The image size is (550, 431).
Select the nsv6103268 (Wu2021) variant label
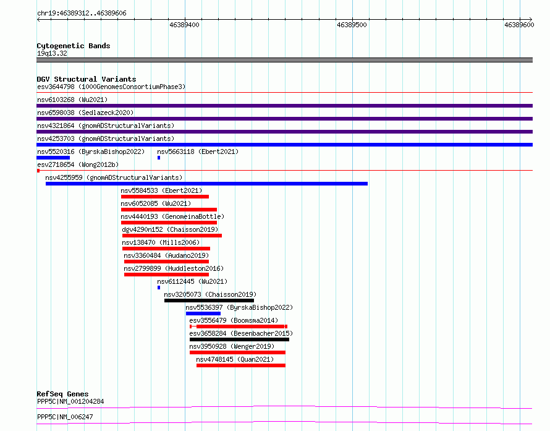click(72, 100)
